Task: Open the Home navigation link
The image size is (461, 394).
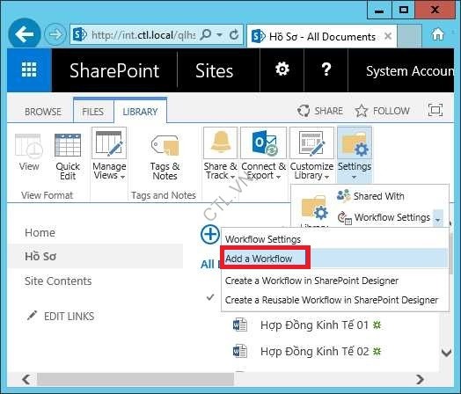Action: point(40,232)
